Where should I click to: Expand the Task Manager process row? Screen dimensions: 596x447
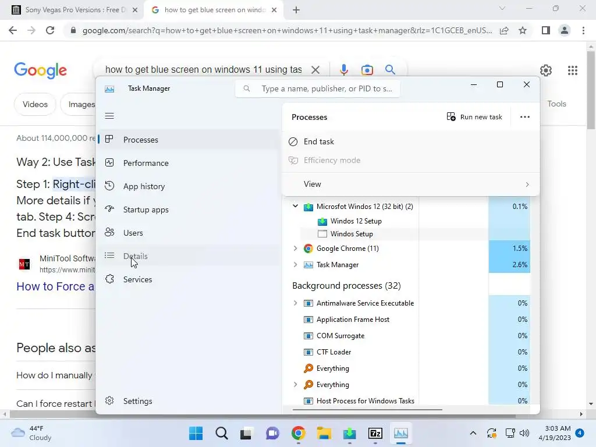(295, 265)
